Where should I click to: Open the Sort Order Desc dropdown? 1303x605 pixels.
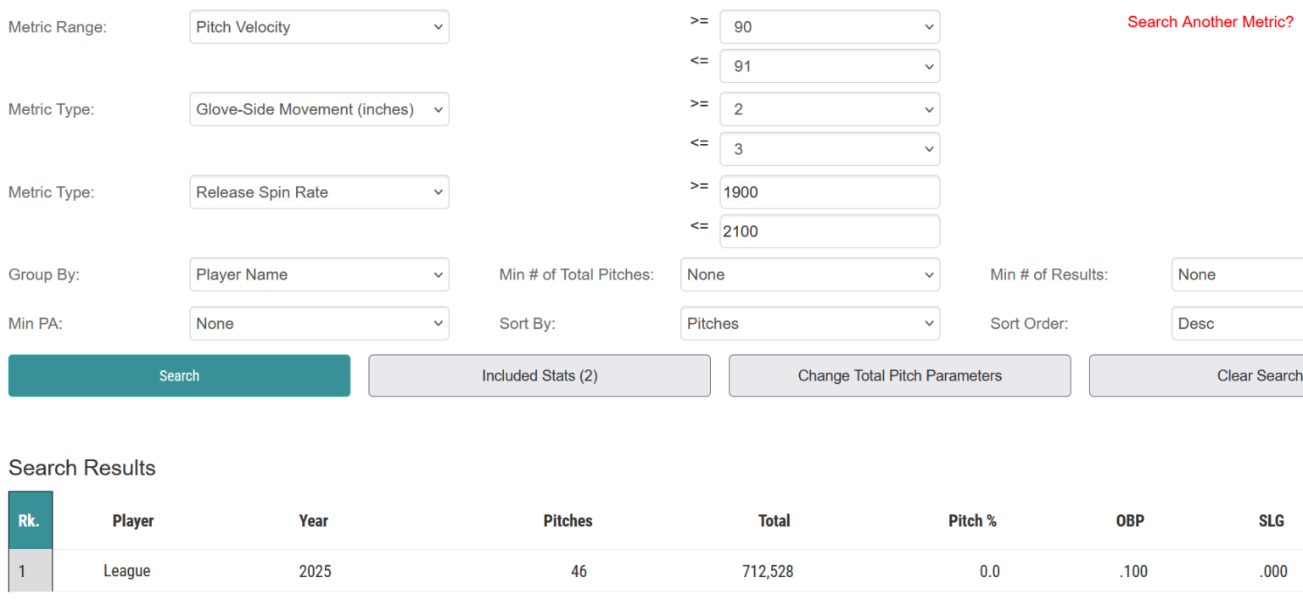point(1237,324)
